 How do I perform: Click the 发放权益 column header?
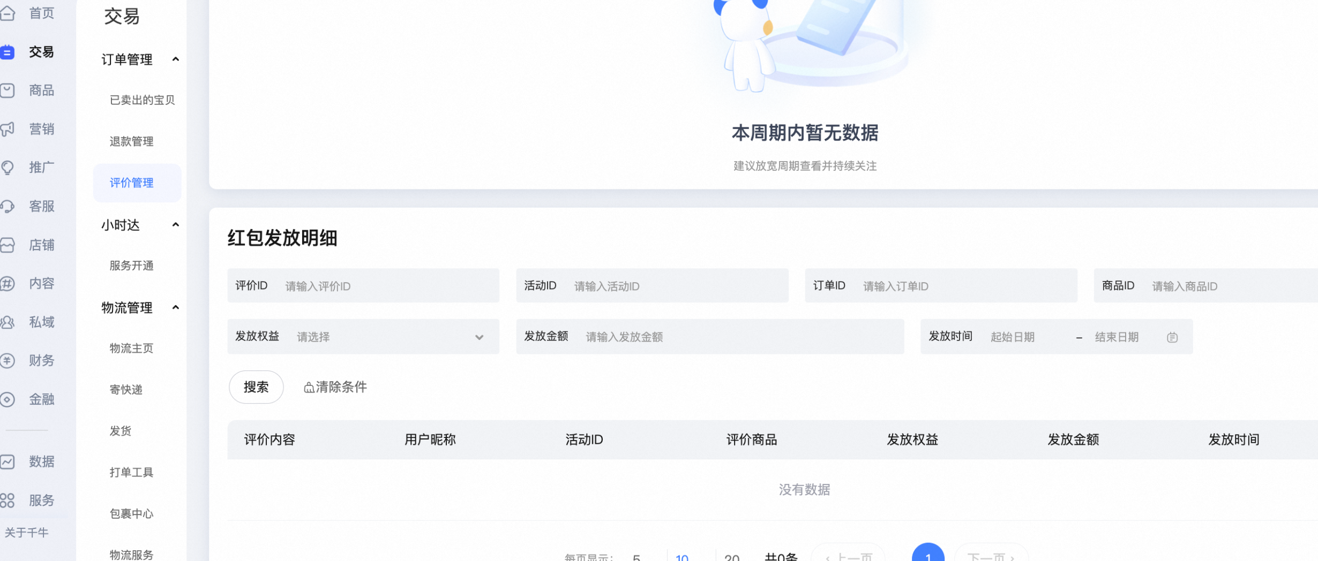[x=912, y=440]
